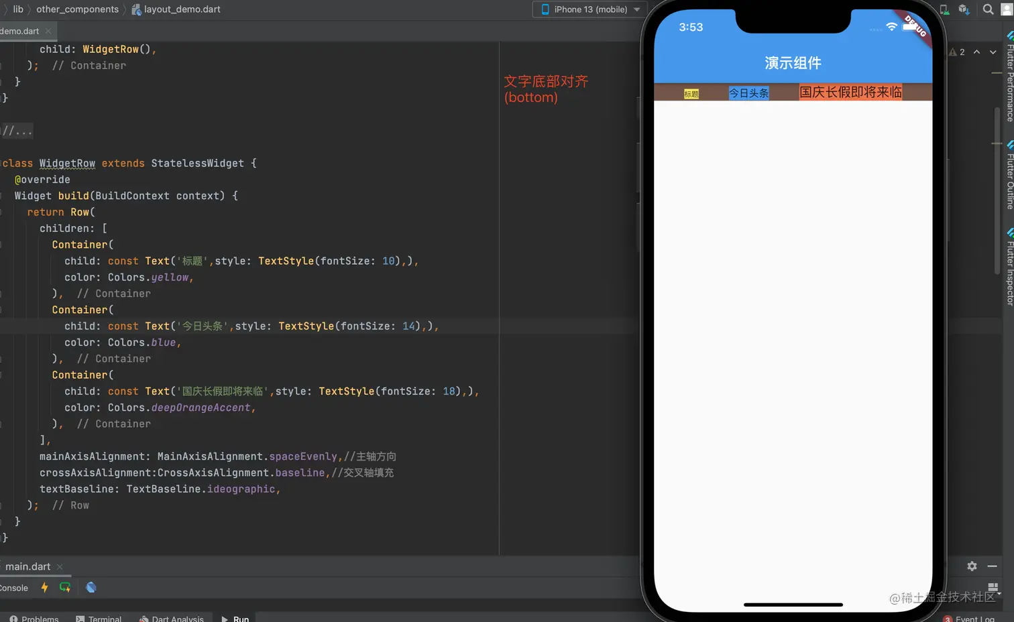
Task: Click MainAxisAlignment.spaceEvenly value
Action: pyautogui.click(x=247, y=456)
